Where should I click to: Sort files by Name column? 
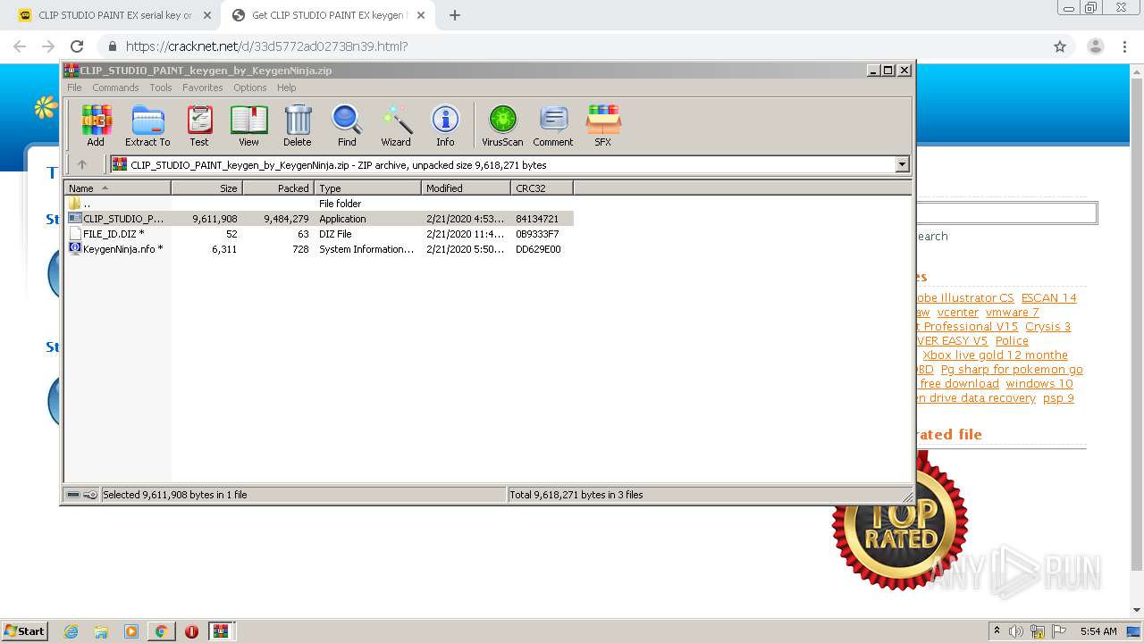click(117, 188)
